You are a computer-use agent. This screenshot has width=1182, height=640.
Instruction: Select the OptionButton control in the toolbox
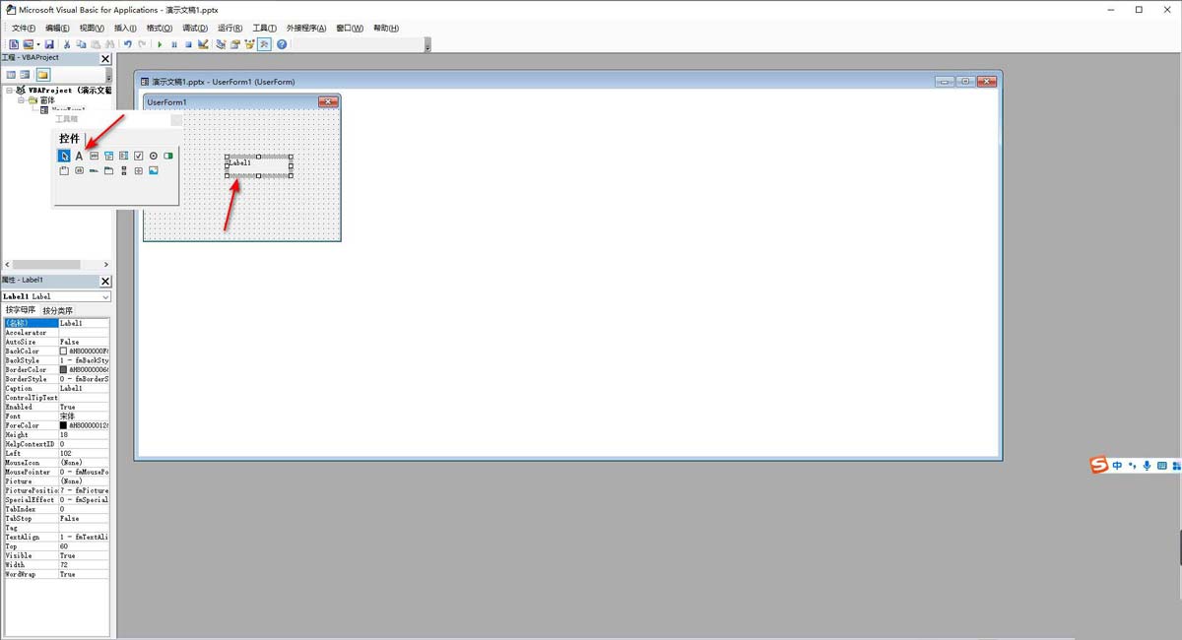pos(154,156)
